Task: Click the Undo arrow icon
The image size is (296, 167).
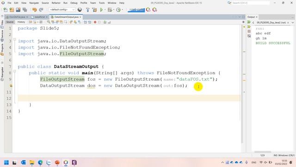Action: (35, 10)
